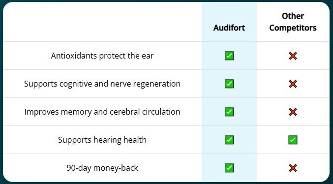Click the empty top-left header cell
This screenshot has width=333, height=184.
(102, 22)
